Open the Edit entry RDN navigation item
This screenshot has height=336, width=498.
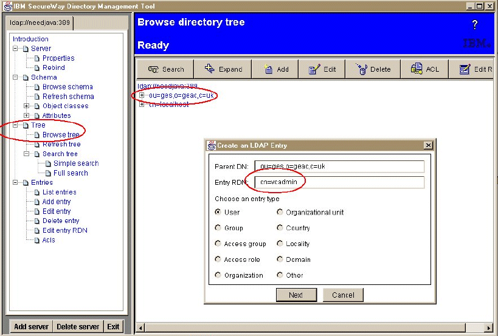pyautogui.click(x=65, y=230)
